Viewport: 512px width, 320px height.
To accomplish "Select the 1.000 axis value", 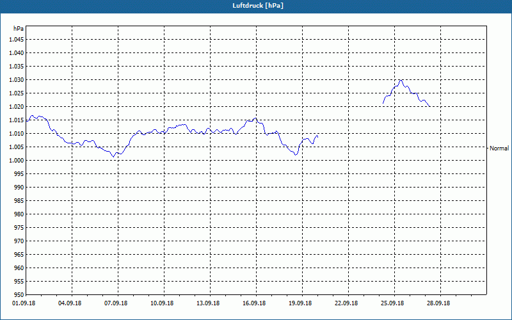I will point(17,161).
